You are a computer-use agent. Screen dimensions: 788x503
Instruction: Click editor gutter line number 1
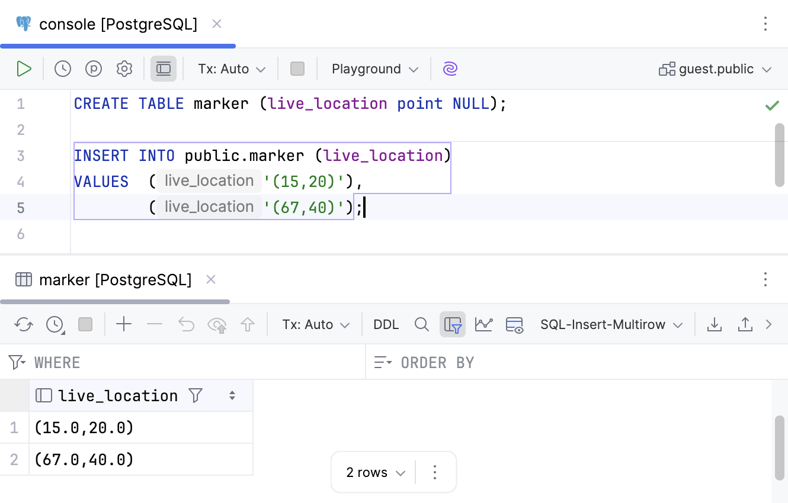click(21, 104)
